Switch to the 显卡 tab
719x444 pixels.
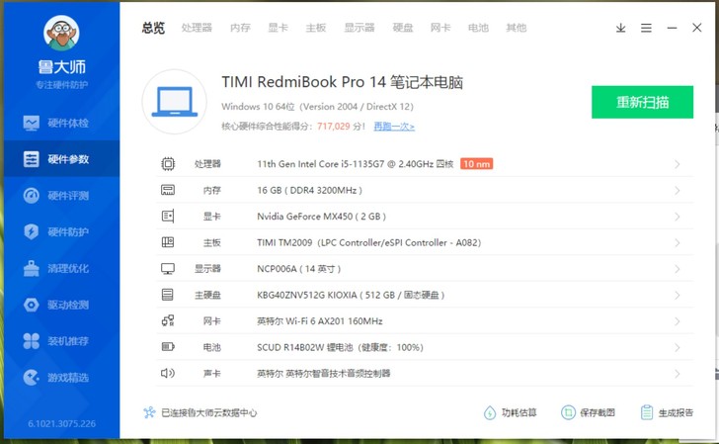pyautogui.click(x=278, y=28)
